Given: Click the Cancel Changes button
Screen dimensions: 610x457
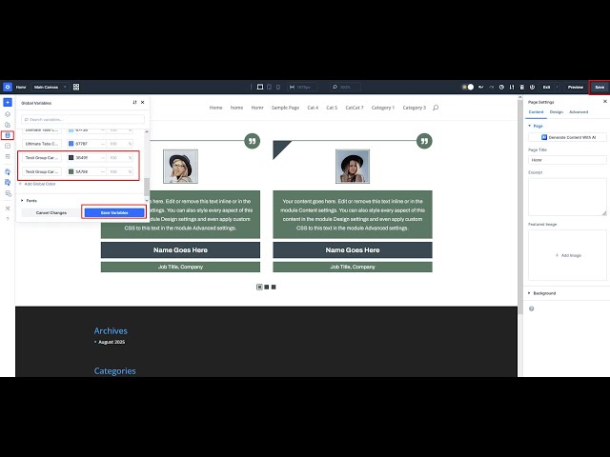Looking at the screenshot, I should click(x=51, y=213).
